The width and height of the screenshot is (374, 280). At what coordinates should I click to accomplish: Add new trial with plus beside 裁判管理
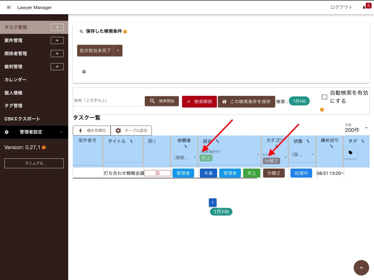pyautogui.click(x=57, y=67)
